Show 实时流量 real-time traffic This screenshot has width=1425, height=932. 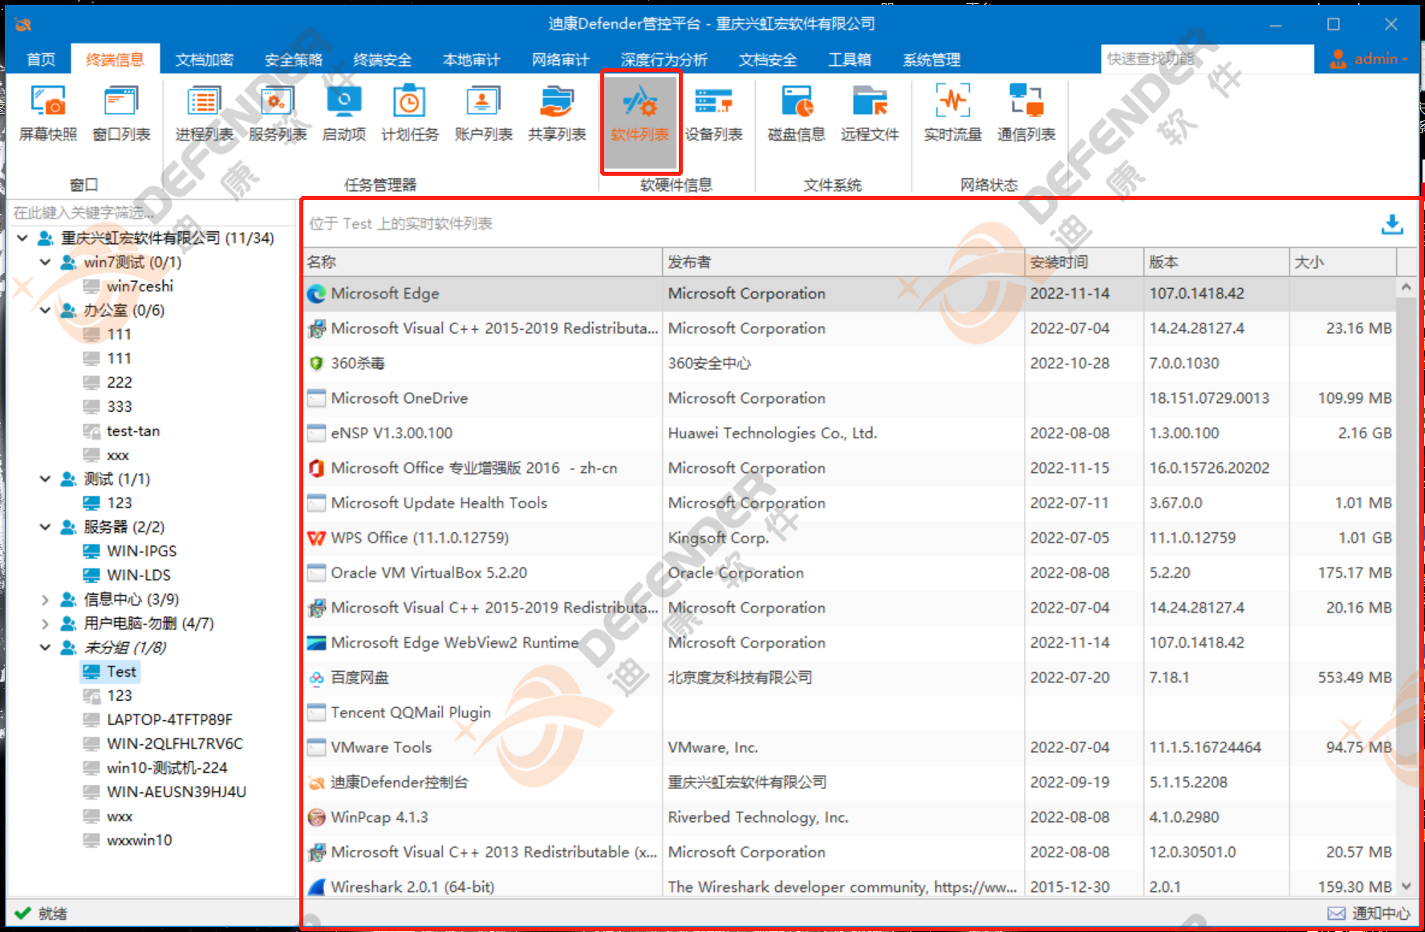pyautogui.click(x=952, y=113)
